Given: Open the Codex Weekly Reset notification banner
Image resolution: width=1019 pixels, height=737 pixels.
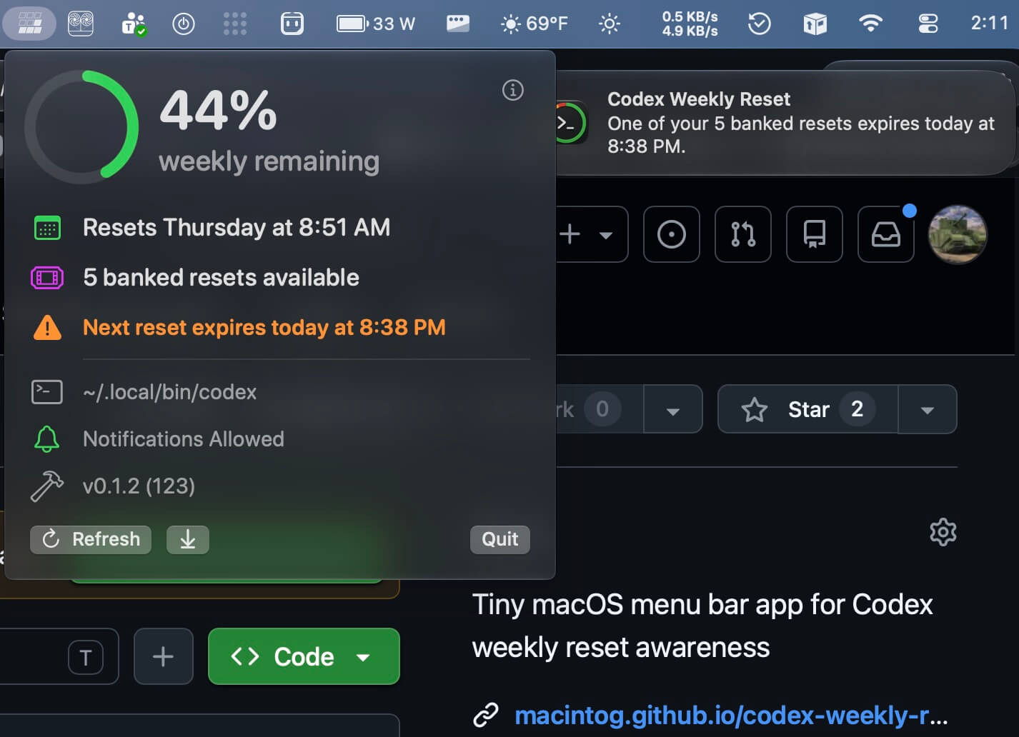Looking at the screenshot, I should pyautogui.click(x=786, y=123).
